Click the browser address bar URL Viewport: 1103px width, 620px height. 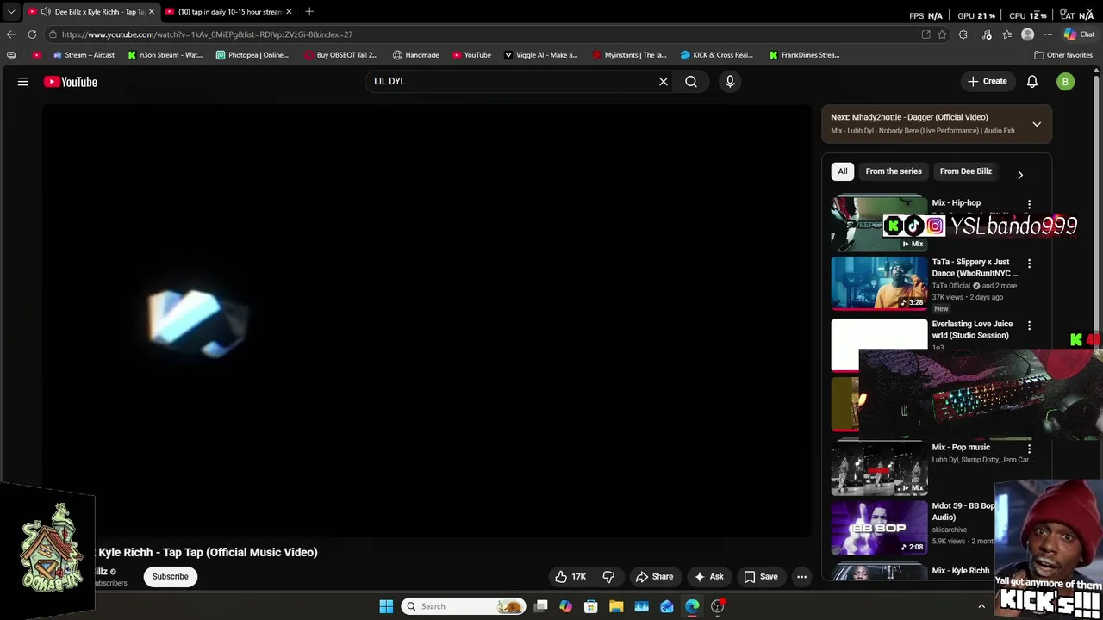point(207,34)
